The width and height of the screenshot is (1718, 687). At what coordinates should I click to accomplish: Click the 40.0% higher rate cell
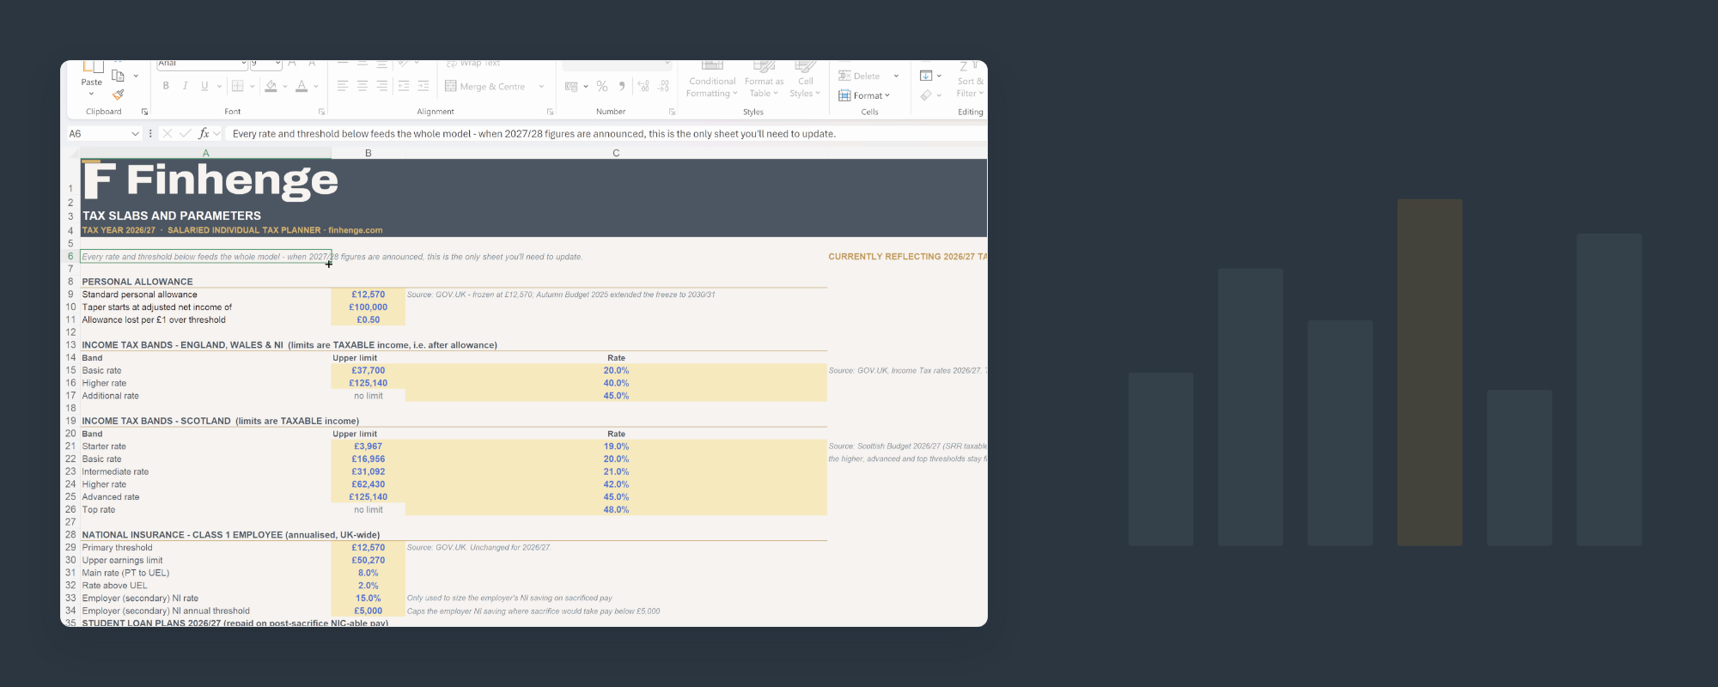click(616, 383)
